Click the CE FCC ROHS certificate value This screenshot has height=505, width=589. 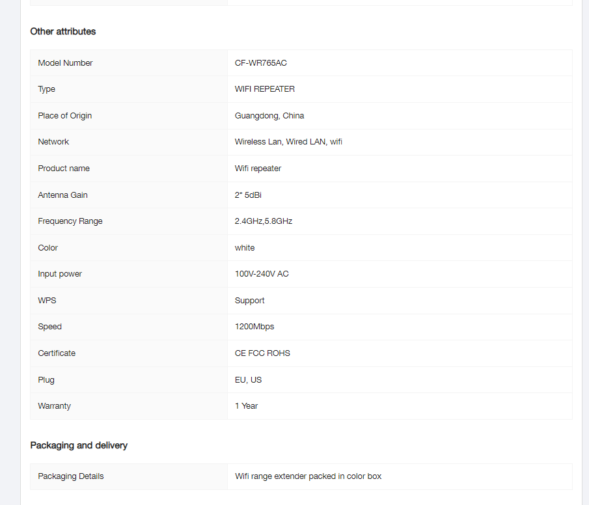(x=262, y=353)
